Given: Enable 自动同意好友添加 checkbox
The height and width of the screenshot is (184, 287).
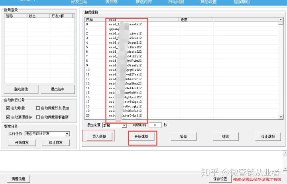Looking at the screenshot, I should tap(38, 108).
